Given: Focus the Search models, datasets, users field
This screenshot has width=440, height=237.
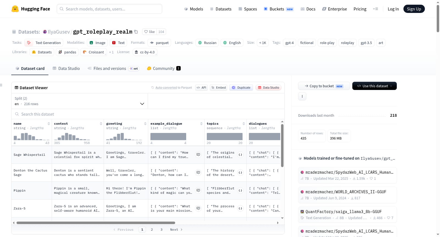Looking at the screenshot, I should tap(109, 9).
